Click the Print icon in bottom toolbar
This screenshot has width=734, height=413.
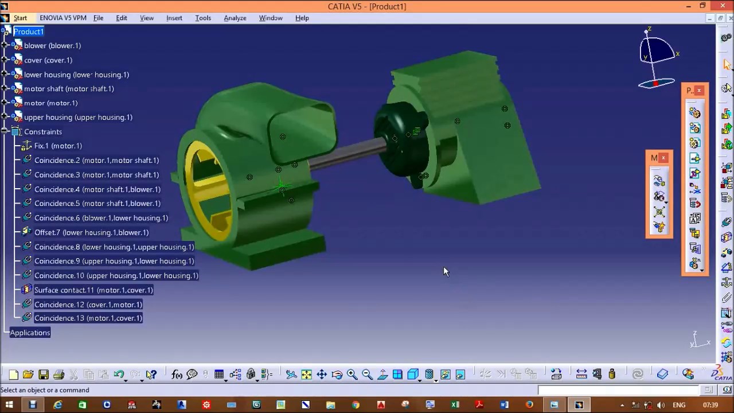pos(58,375)
